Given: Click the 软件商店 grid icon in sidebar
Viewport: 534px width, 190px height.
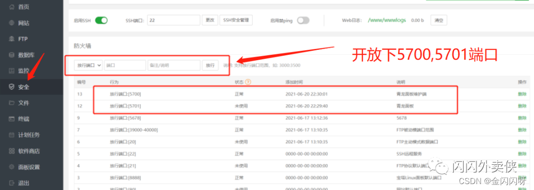Looking at the screenshot, I should 11,151.
